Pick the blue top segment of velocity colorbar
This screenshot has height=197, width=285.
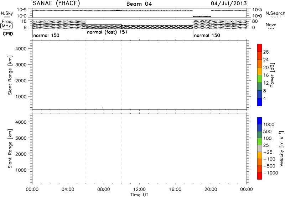(x=260, y=121)
